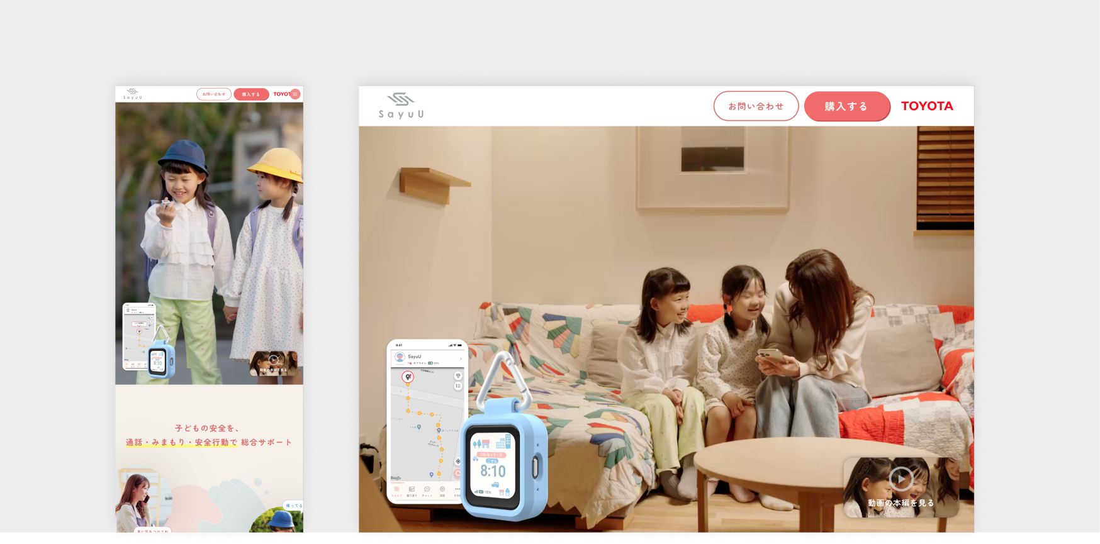The height and width of the screenshot is (544, 1100).
Task: Click the お問い合わせ button in desktop header
Action: coord(756,106)
